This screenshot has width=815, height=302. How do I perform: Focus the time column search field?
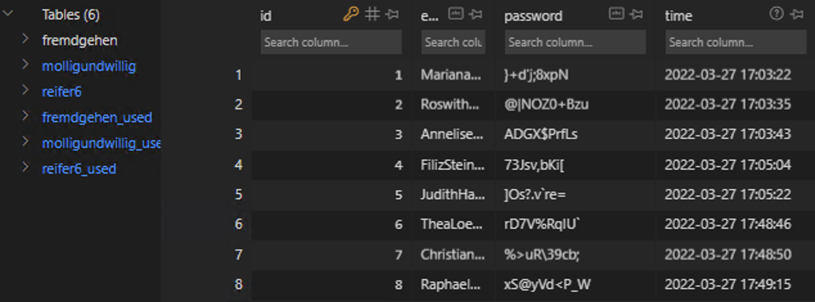click(x=736, y=42)
